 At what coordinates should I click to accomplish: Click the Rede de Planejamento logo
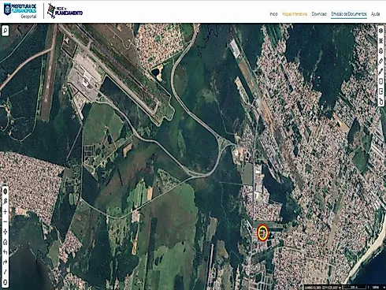[65, 11]
